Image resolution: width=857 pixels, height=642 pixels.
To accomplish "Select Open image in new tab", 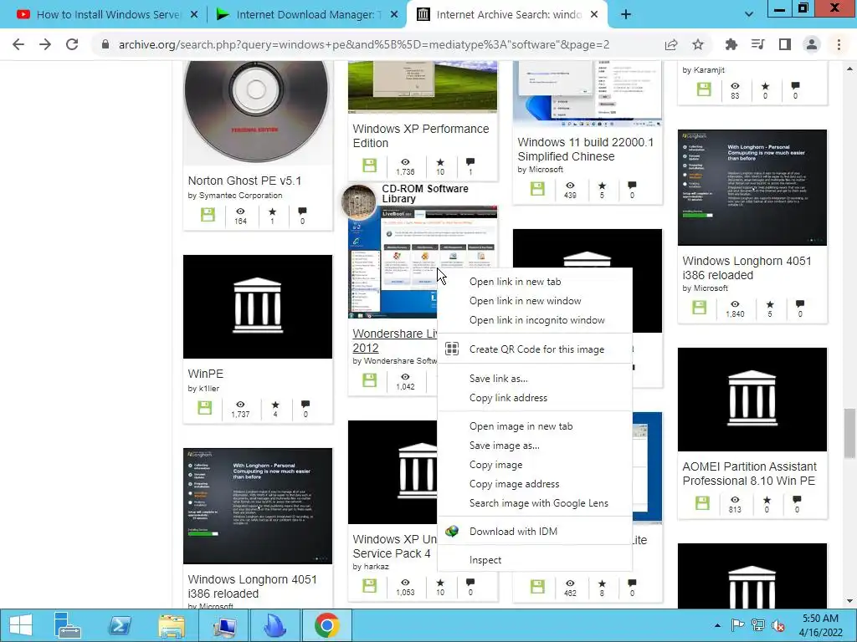I will pos(535,426).
